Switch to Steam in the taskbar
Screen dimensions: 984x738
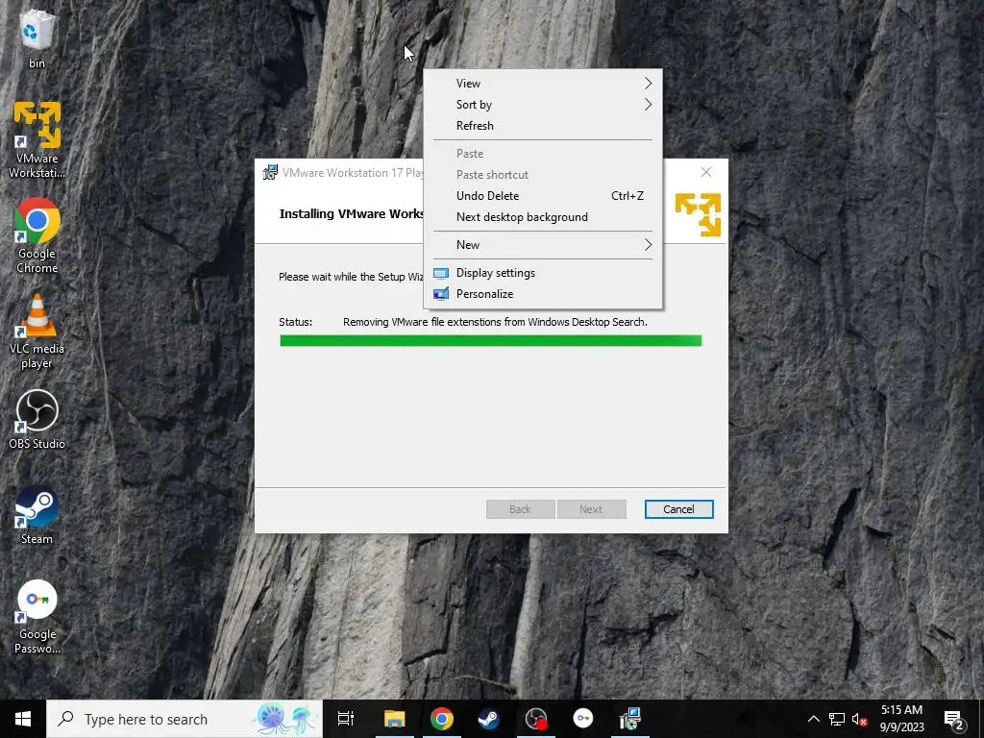tap(489, 719)
